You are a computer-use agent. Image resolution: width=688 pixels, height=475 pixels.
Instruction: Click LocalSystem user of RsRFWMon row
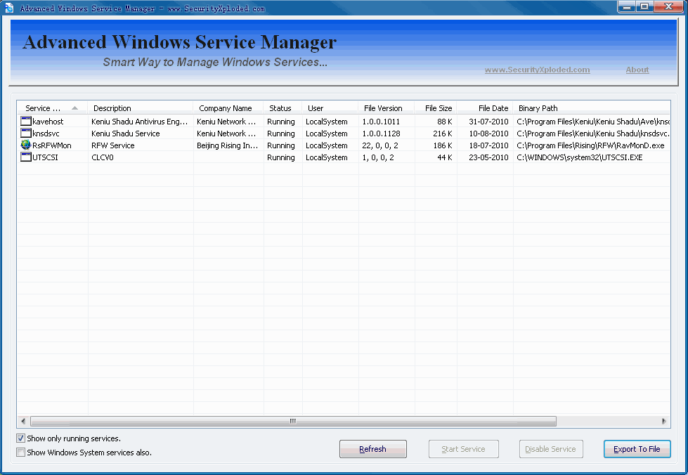327,145
